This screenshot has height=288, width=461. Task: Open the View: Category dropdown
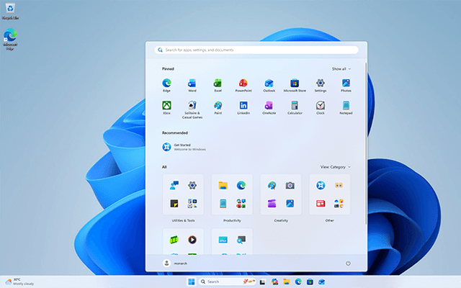336,167
